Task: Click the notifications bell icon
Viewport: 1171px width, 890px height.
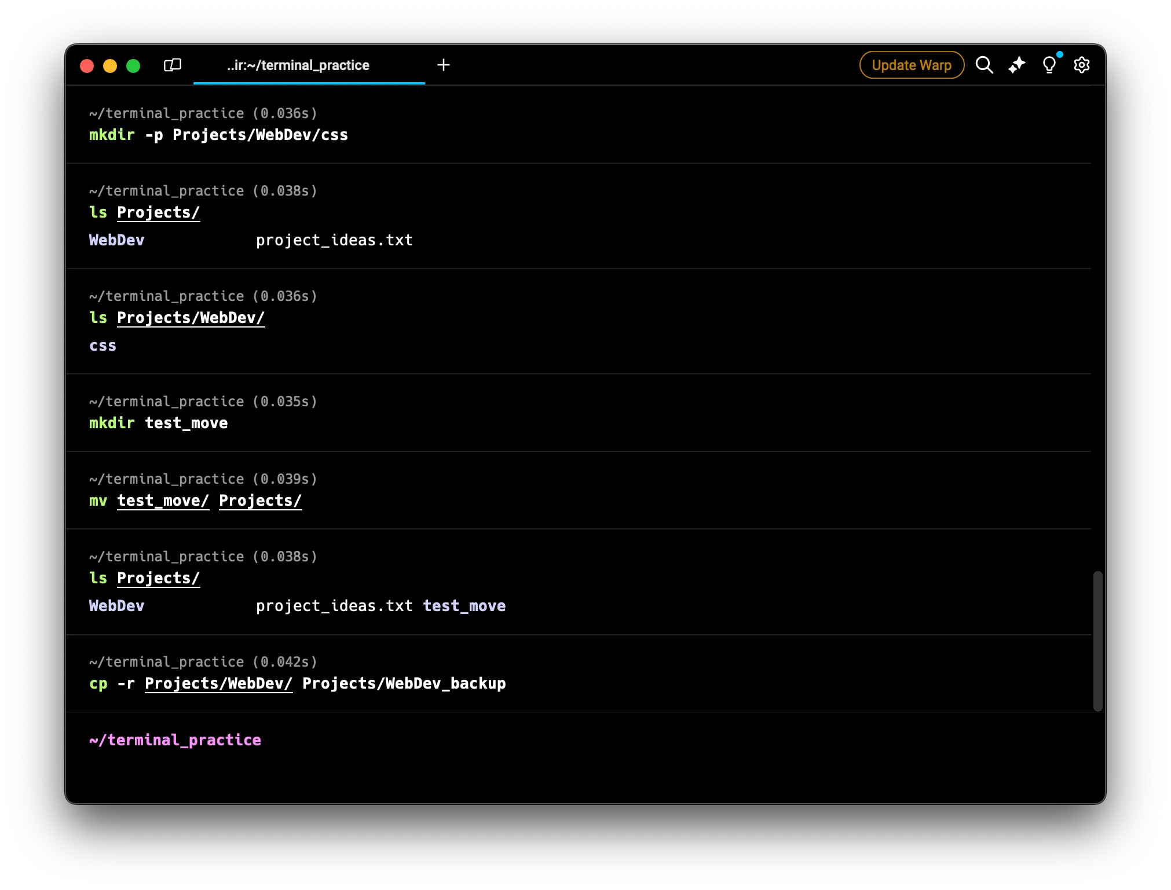Action: pyautogui.click(x=1049, y=65)
